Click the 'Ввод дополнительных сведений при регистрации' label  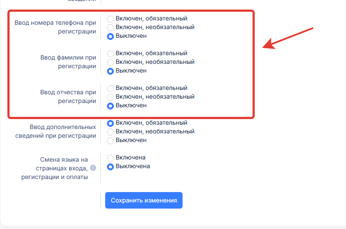tap(63, 131)
